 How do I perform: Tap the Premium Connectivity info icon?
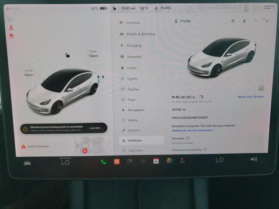click(x=205, y=149)
